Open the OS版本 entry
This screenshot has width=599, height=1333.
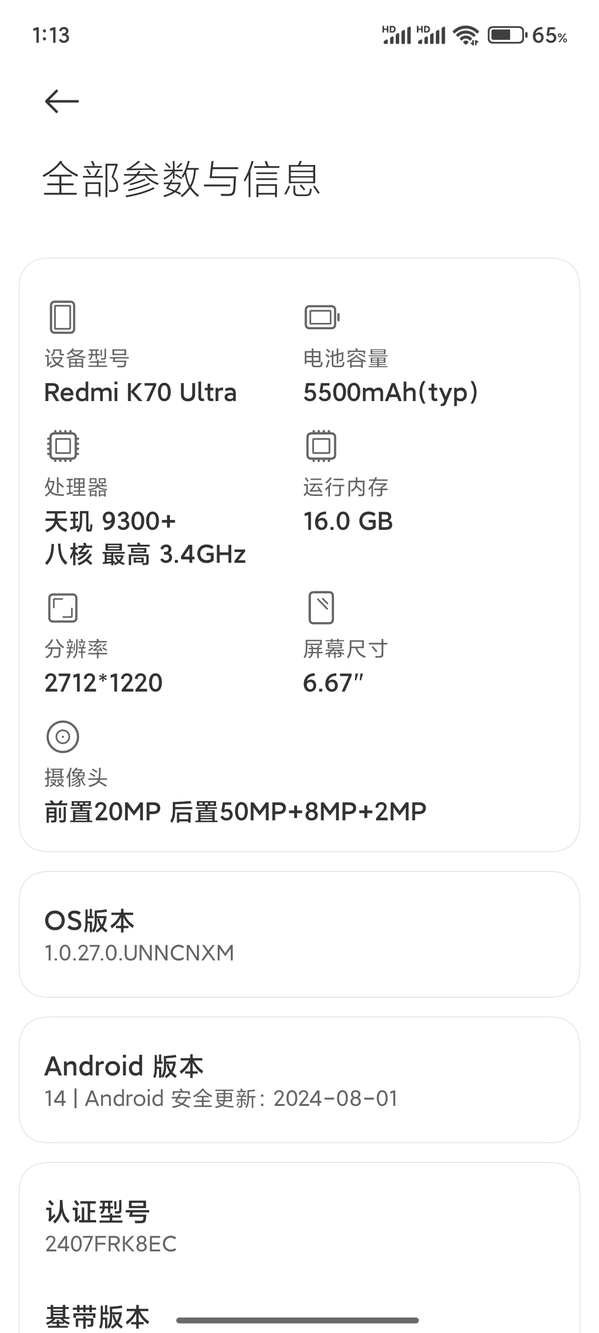(x=299, y=934)
